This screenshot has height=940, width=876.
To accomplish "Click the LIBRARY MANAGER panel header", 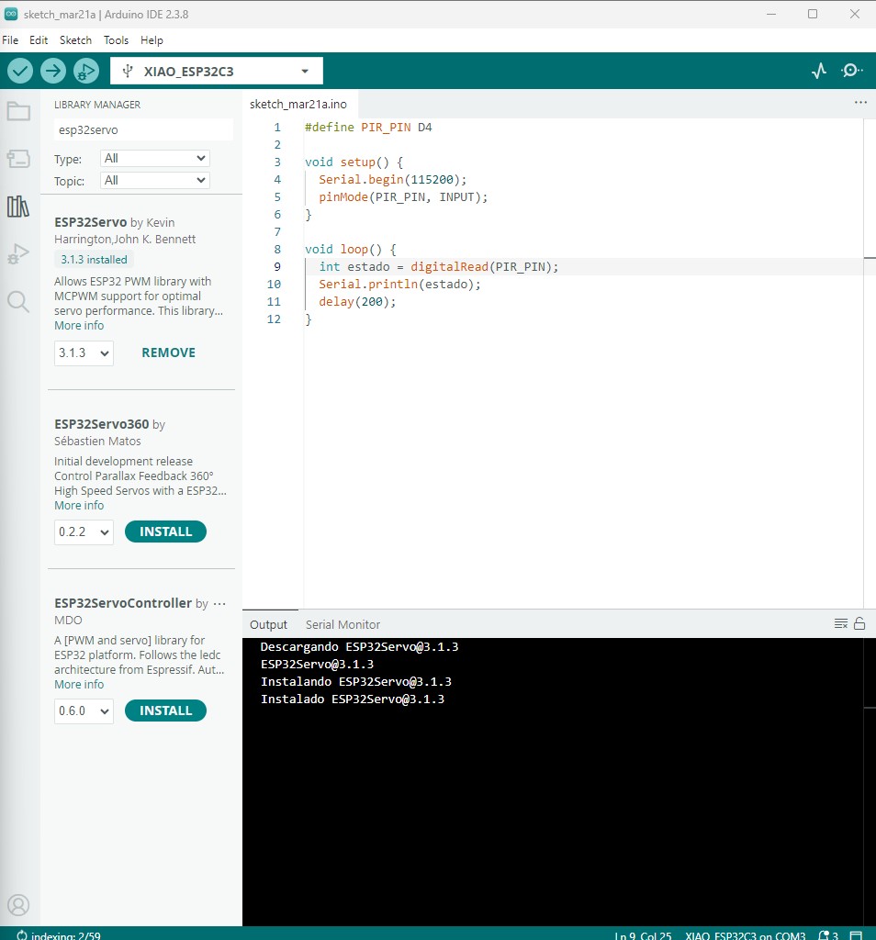I will (x=97, y=105).
